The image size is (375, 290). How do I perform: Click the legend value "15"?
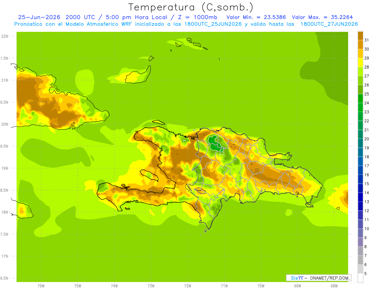[367, 184]
